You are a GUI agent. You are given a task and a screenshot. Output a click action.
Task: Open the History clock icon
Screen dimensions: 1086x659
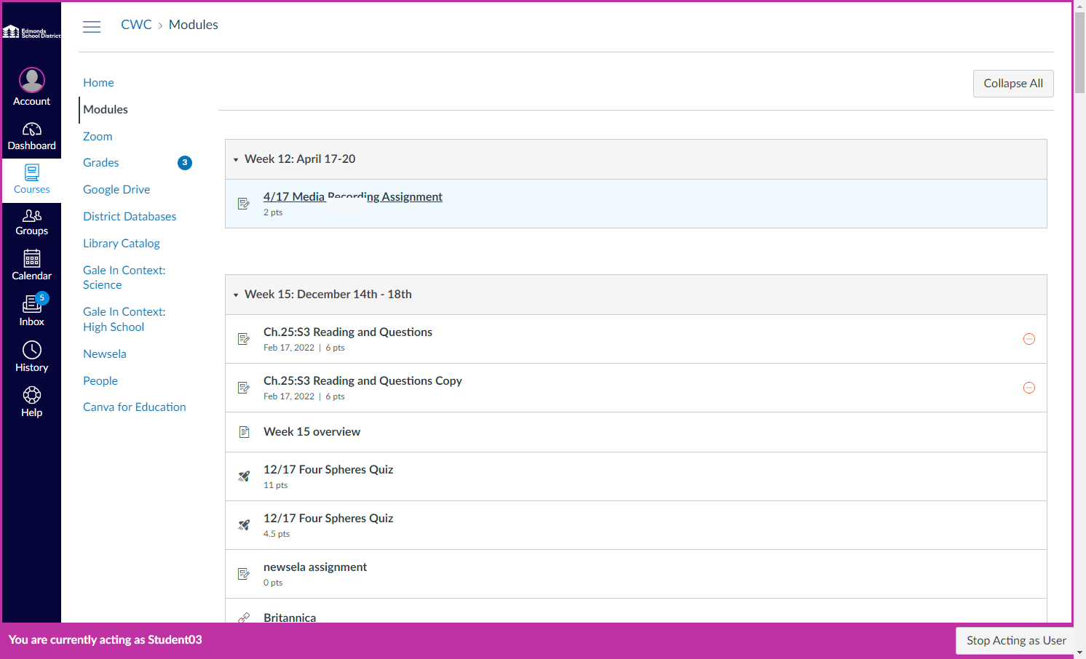point(32,350)
